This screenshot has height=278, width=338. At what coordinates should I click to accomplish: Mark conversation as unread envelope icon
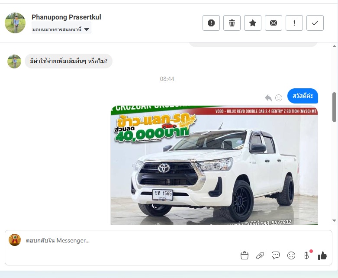(274, 23)
